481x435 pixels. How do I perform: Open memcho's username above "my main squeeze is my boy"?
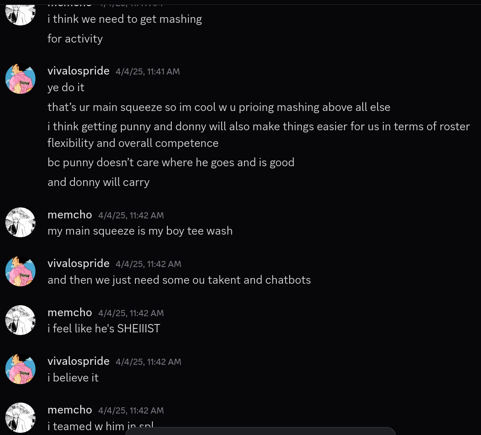(70, 214)
